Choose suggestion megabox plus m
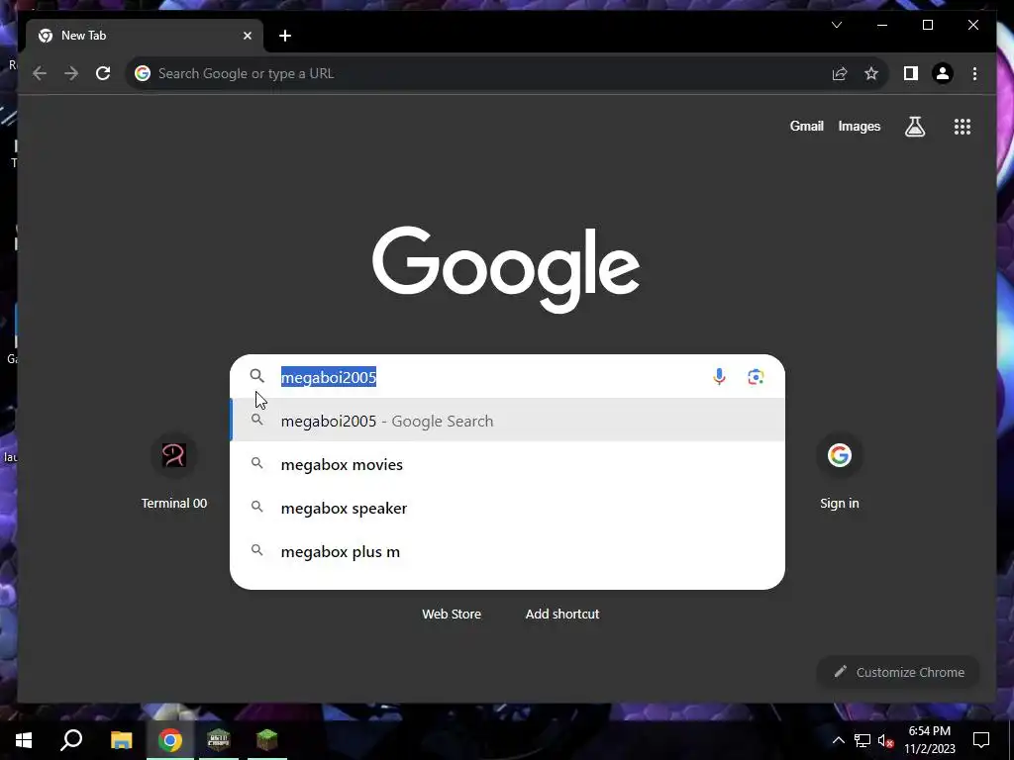Viewport: 1014px width, 760px height. (x=508, y=552)
